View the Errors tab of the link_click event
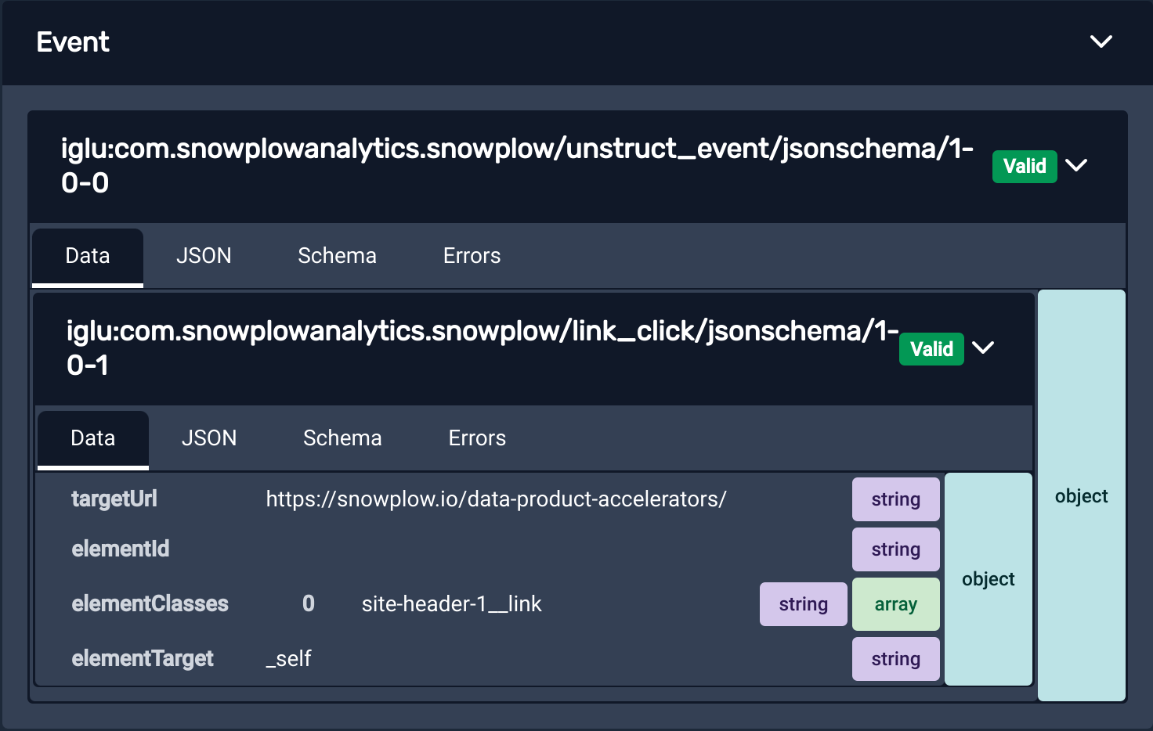This screenshot has width=1153, height=731. 476,438
